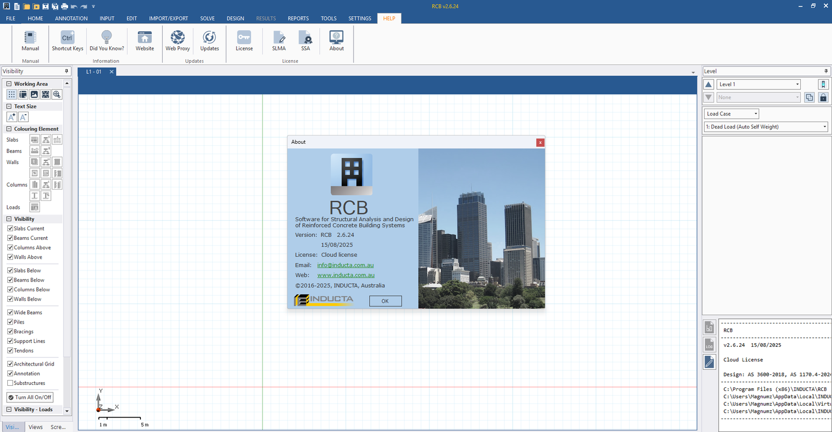Uncheck Beams Current visibility
This screenshot has height=432, width=832.
(10, 238)
